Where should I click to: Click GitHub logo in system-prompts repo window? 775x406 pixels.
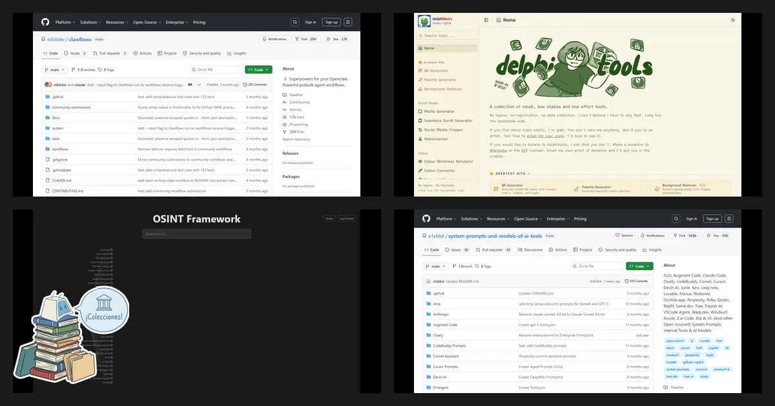(x=426, y=218)
